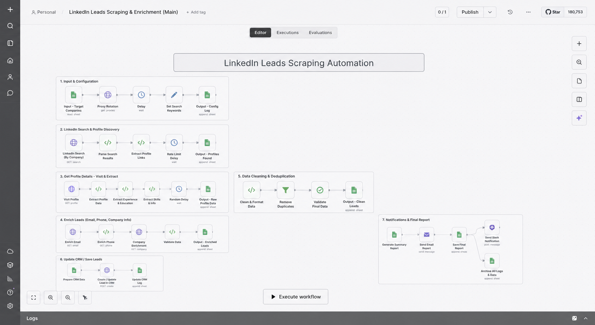Viewport: 595px width, 325px height.
Task: Open the package cube sidebar icon
Action: [x=10, y=265]
